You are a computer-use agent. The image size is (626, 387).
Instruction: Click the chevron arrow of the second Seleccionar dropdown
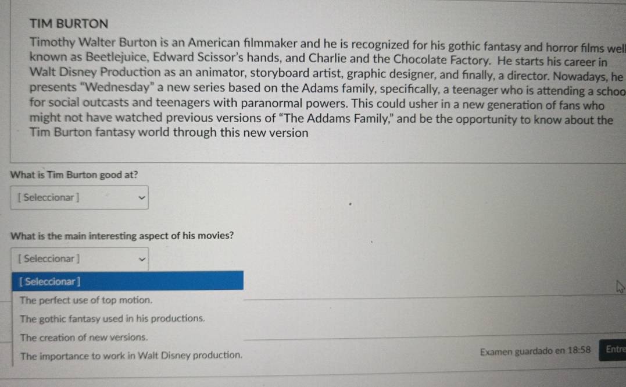[141, 259]
